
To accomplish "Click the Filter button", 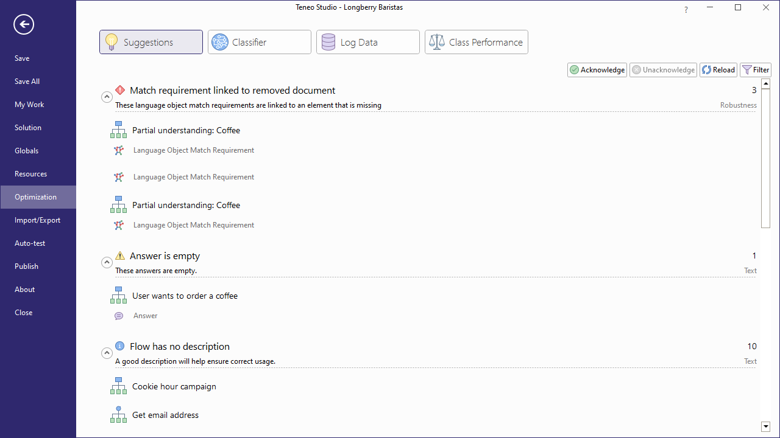I will pyautogui.click(x=756, y=70).
